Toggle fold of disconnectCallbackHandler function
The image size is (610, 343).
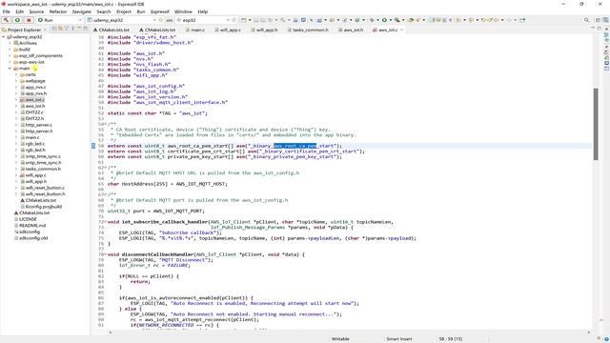coord(106,254)
